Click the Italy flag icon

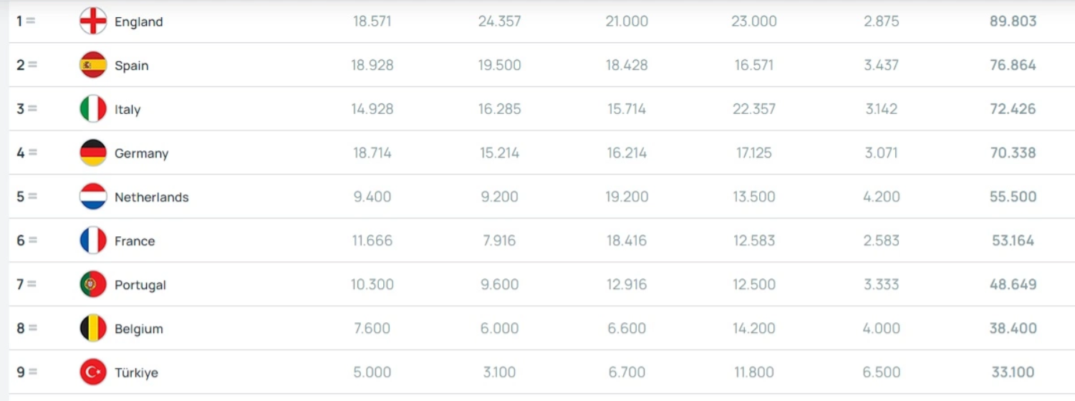coord(93,109)
